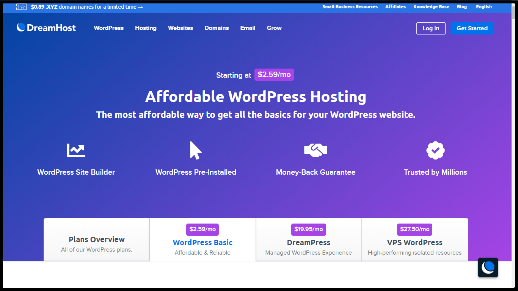Click the Affordable WordPress Hosting heading
The height and width of the screenshot is (291, 518).
(x=256, y=97)
